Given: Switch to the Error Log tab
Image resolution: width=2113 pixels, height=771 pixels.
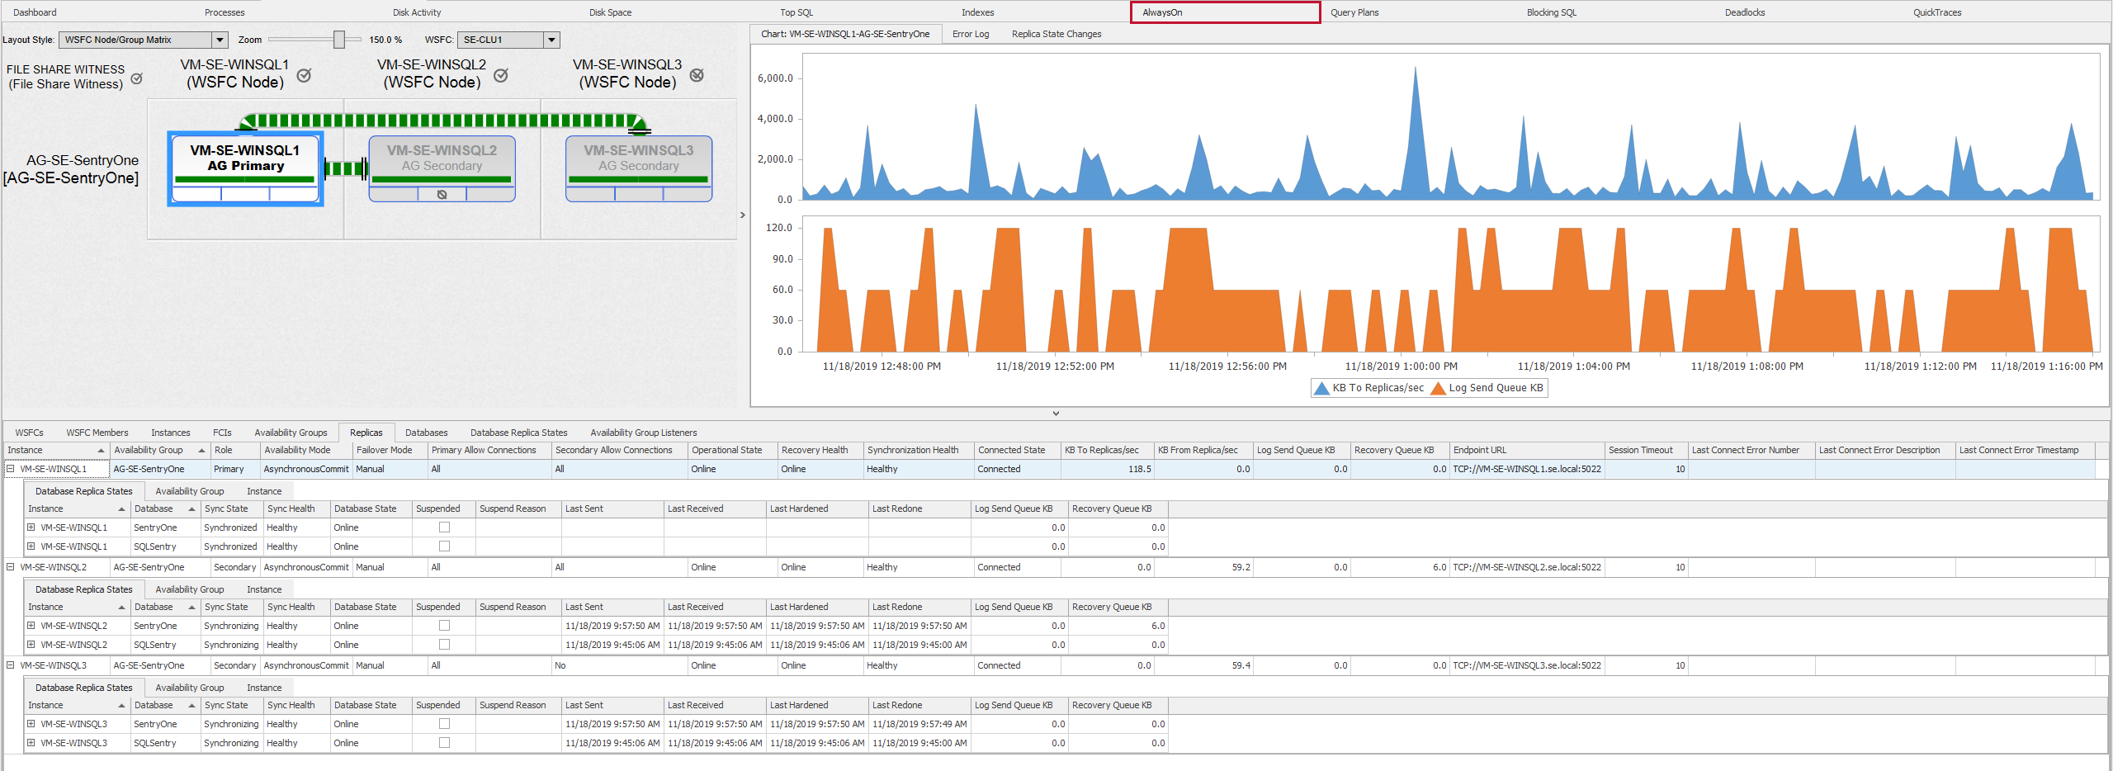Looking at the screenshot, I should pos(971,34).
